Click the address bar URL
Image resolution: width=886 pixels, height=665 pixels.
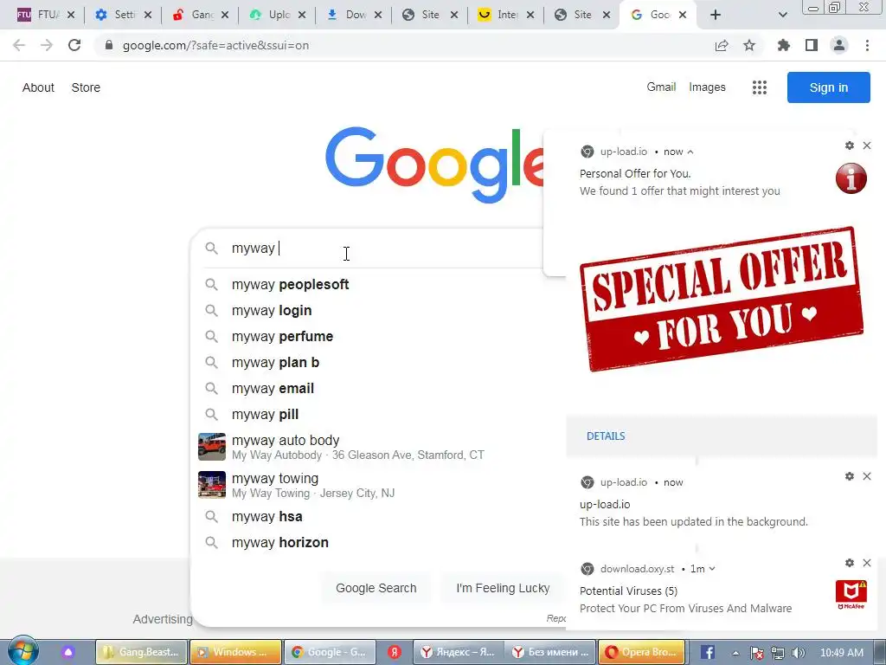215,45
